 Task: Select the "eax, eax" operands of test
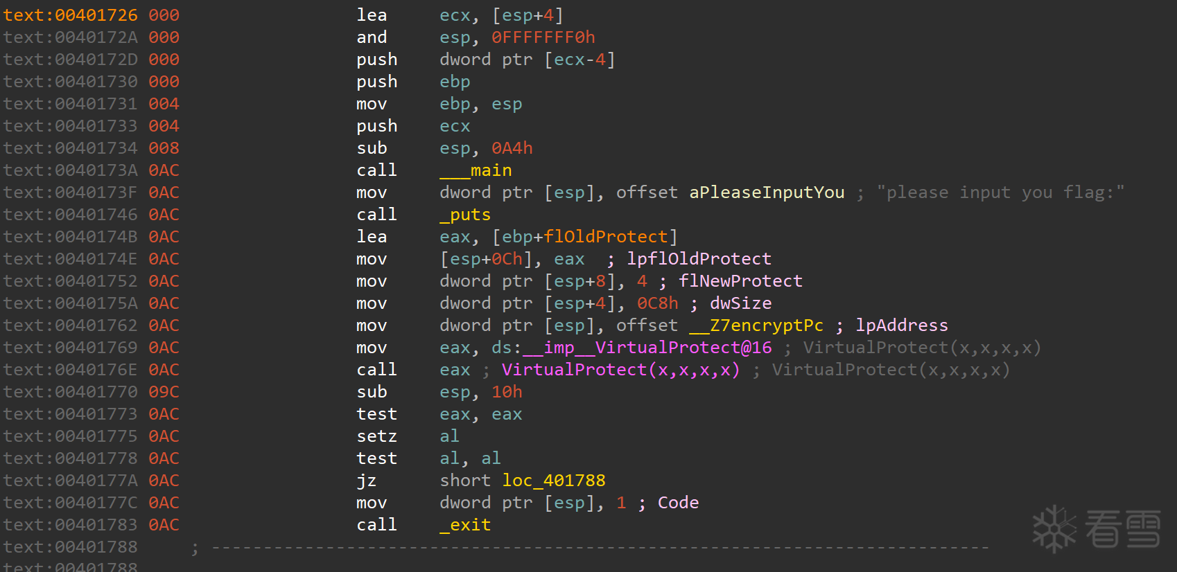pyautogui.click(x=481, y=414)
